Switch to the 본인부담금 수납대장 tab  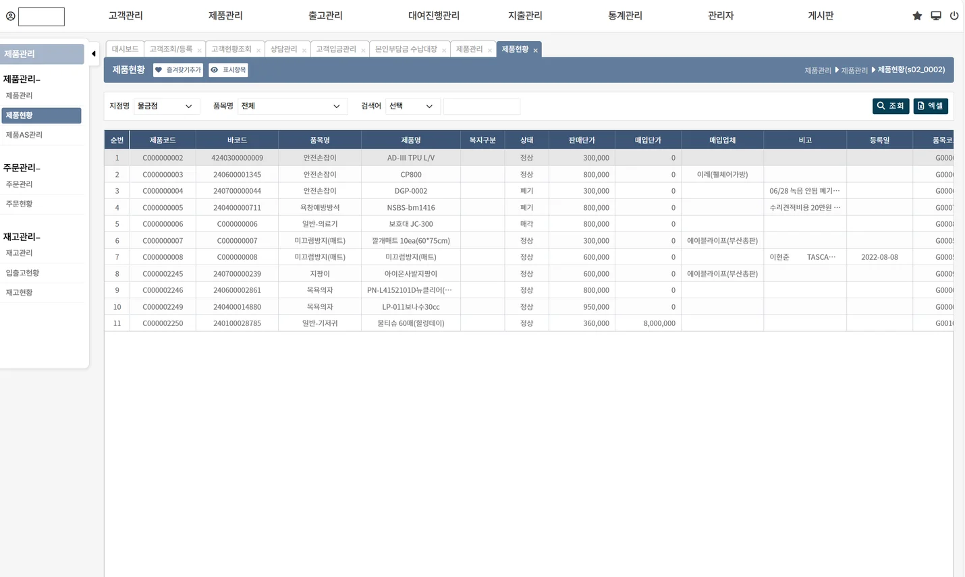pyautogui.click(x=406, y=49)
